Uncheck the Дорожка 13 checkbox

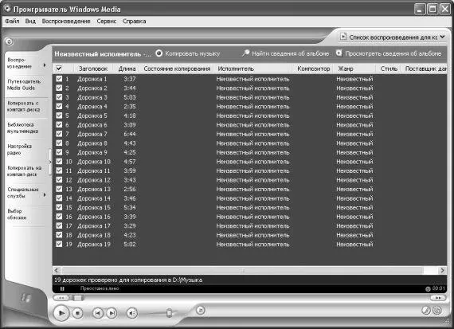(x=59, y=189)
